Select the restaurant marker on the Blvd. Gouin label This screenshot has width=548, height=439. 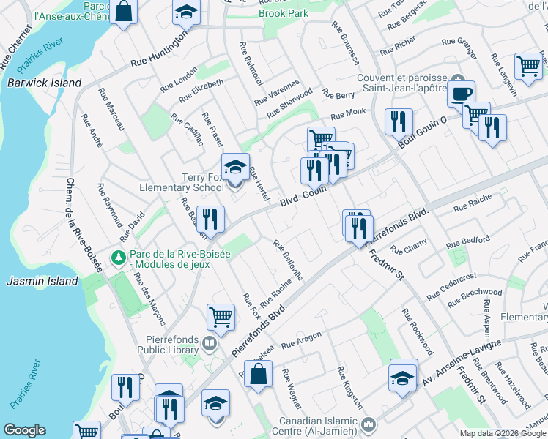point(315,173)
